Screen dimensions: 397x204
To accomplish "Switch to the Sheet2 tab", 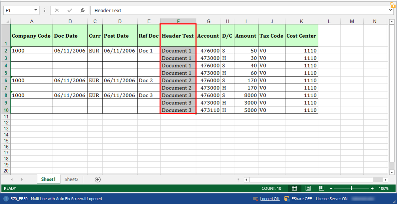I will pos(72,180).
